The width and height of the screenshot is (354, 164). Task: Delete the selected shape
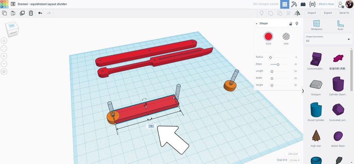coord(31,13)
